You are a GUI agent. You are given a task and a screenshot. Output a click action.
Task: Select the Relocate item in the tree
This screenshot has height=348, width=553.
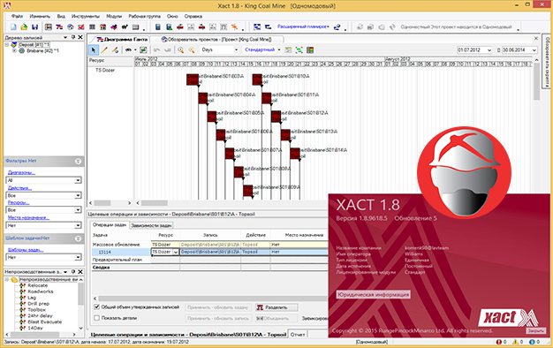tap(37, 285)
